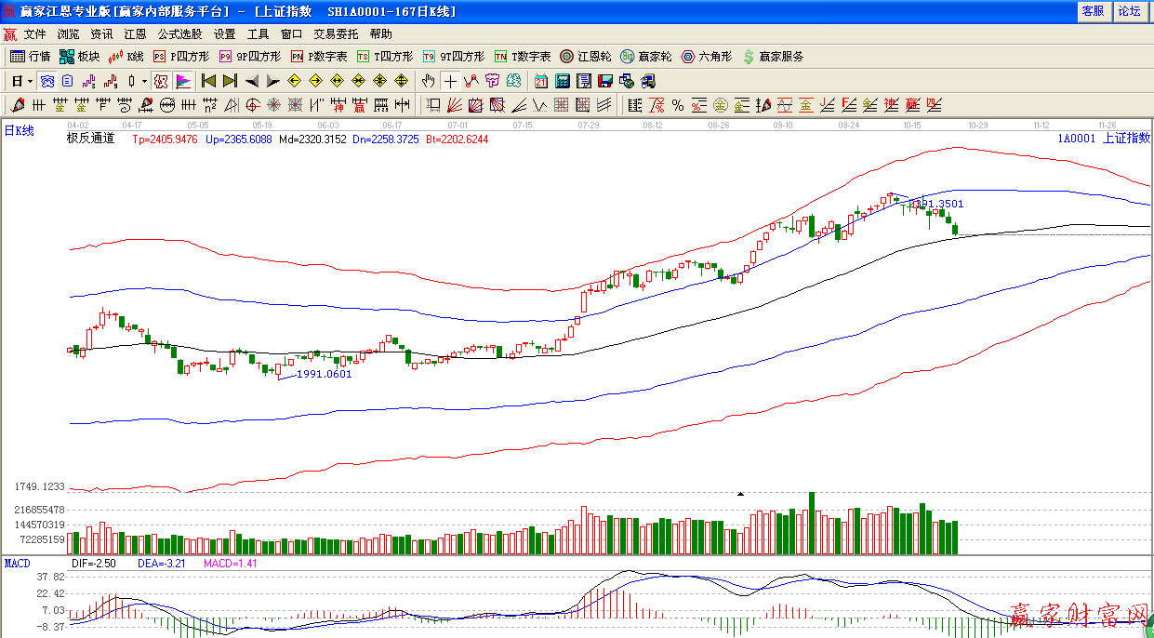Toggle the crosshair cursor button
The image size is (1154, 638).
[450, 81]
